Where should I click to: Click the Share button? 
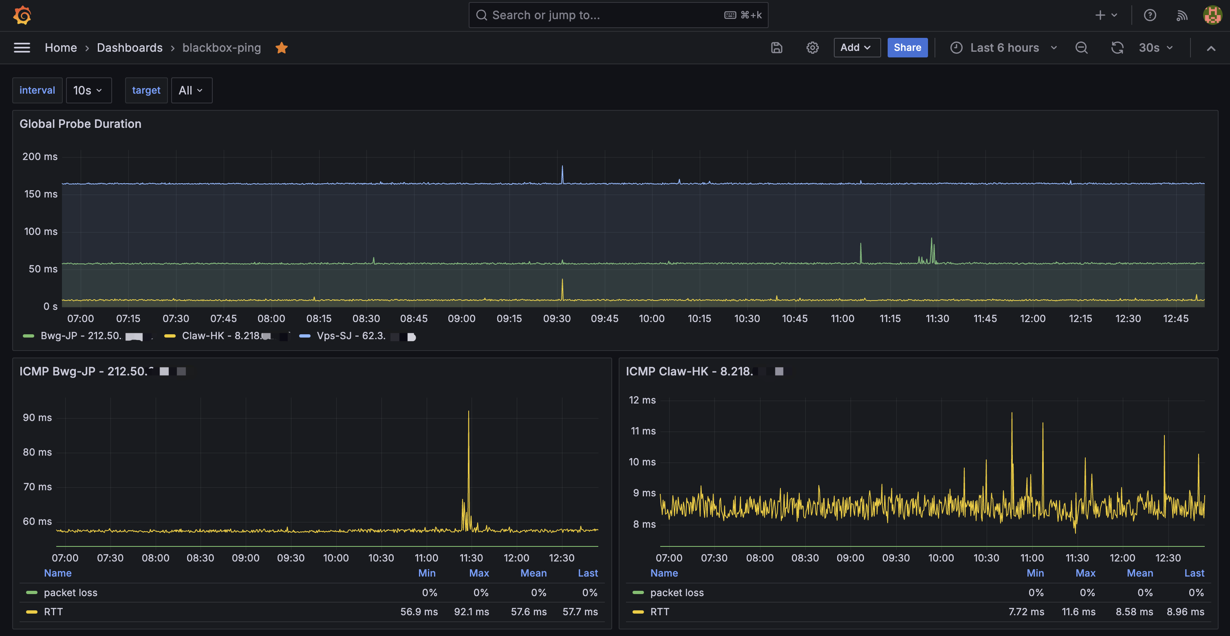(908, 48)
